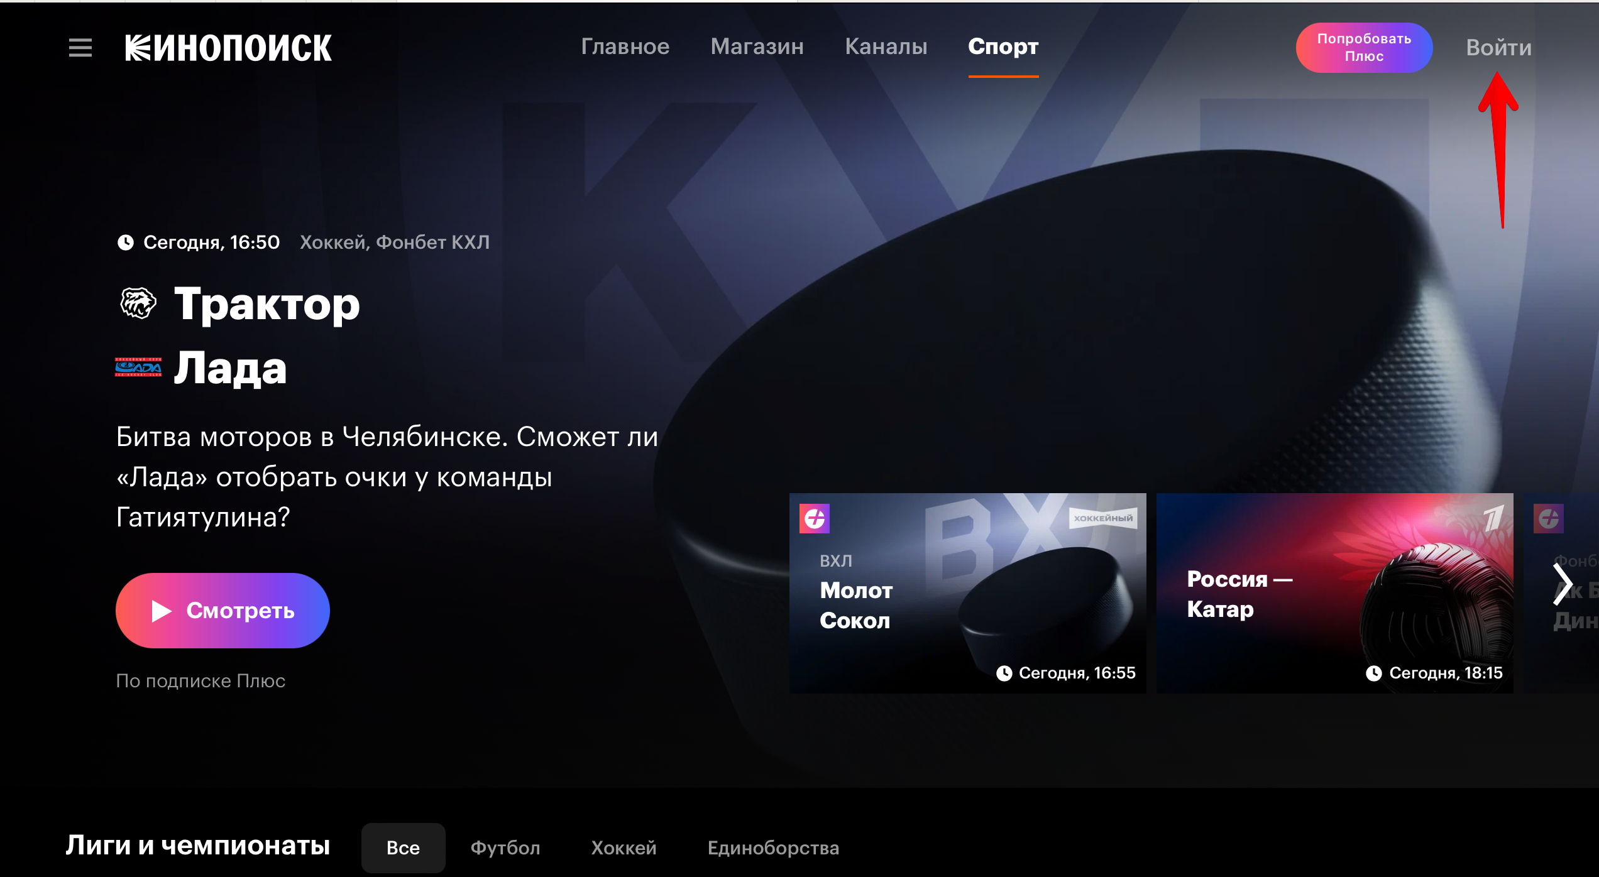
Task: Open the hamburger menu icon
Action: [80, 48]
